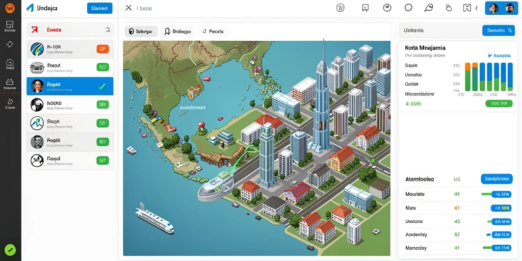Expand the chevron next to envelope icon

click(x=477, y=8)
